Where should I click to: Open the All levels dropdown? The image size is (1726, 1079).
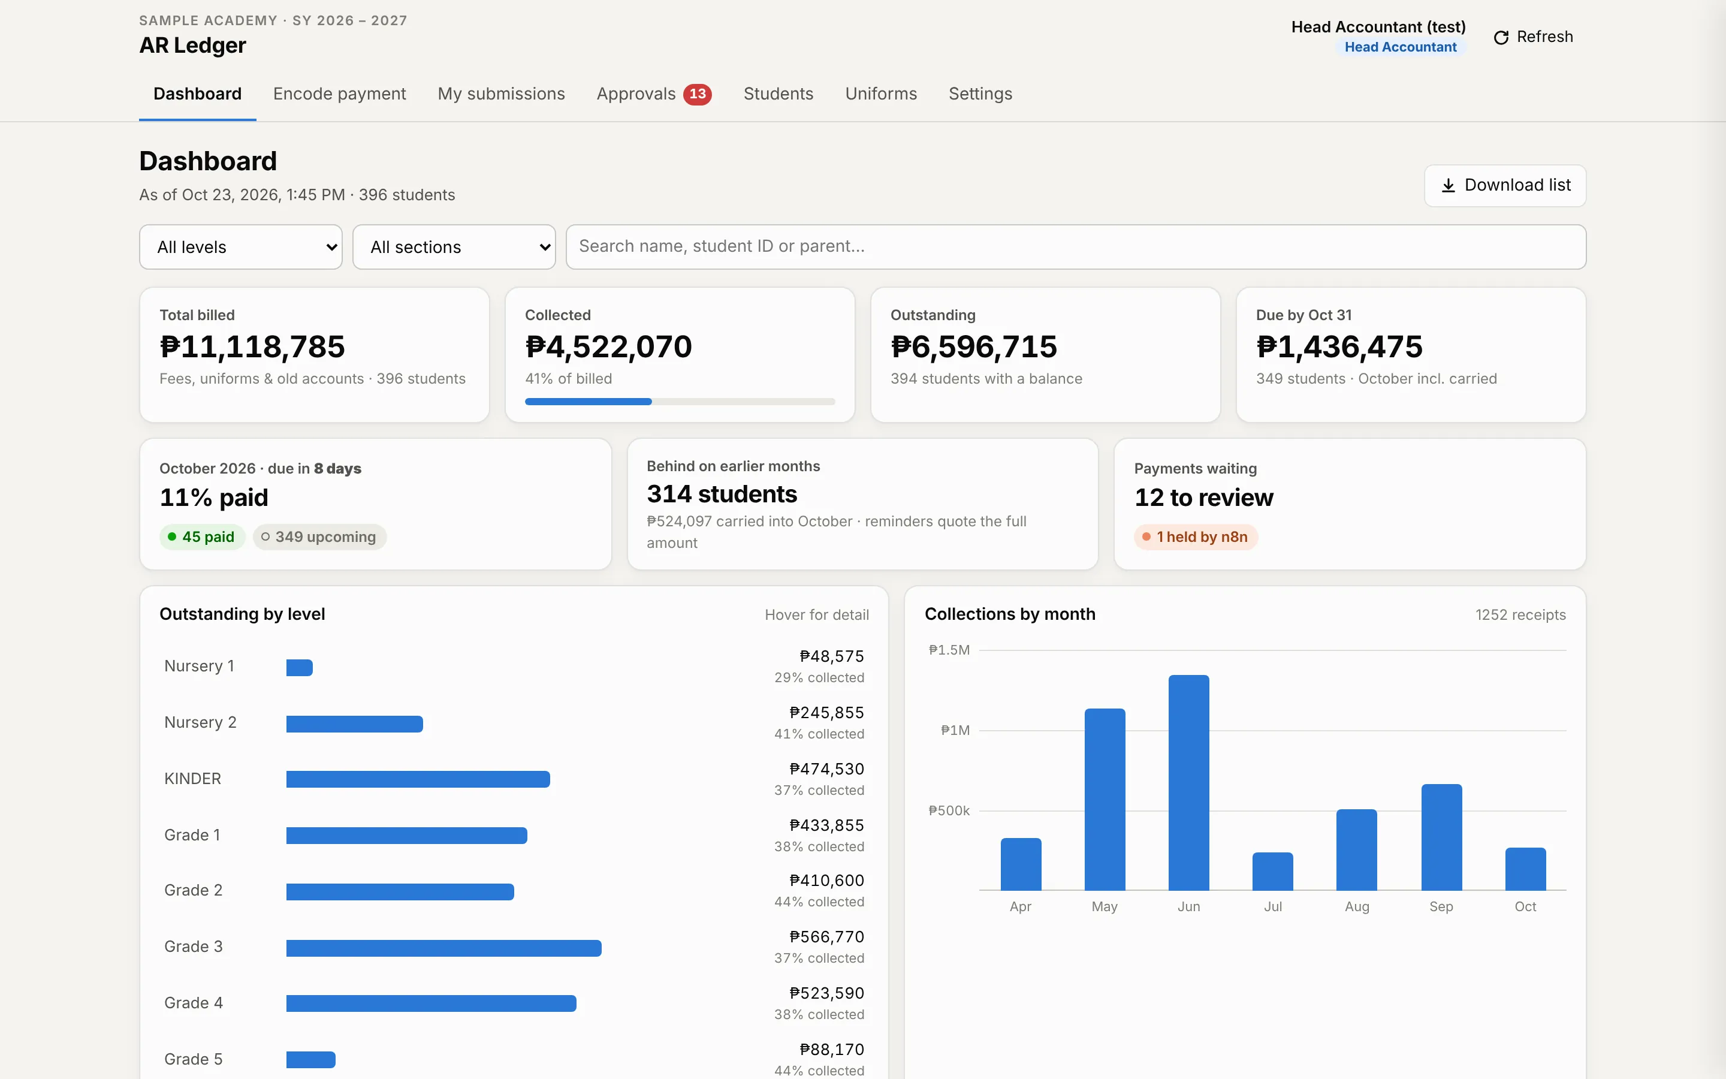pos(241,247)
